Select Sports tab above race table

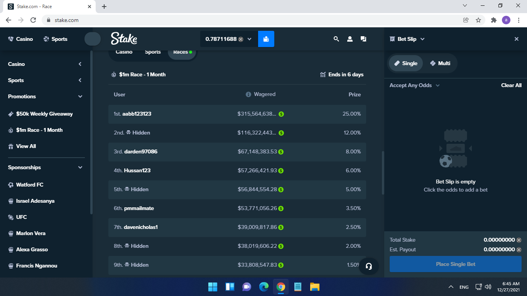tap(153, 52)
